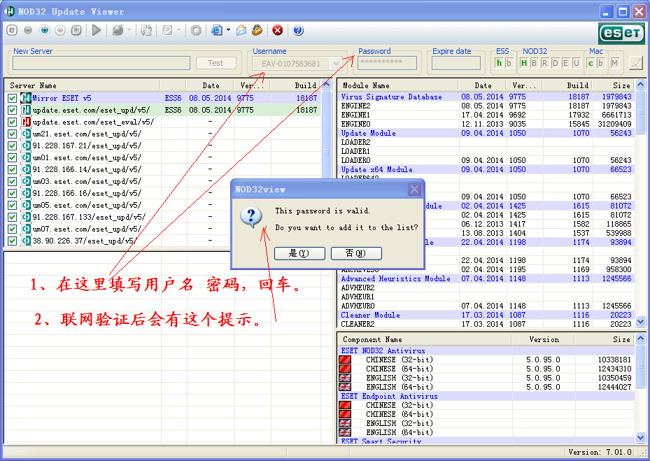The image size is (650, 461).
Task: Click the Internet Explorer page icon
Action: 216,30
